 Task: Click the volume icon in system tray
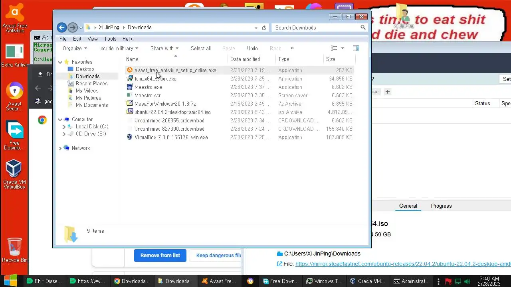click(x=468, y=281)
